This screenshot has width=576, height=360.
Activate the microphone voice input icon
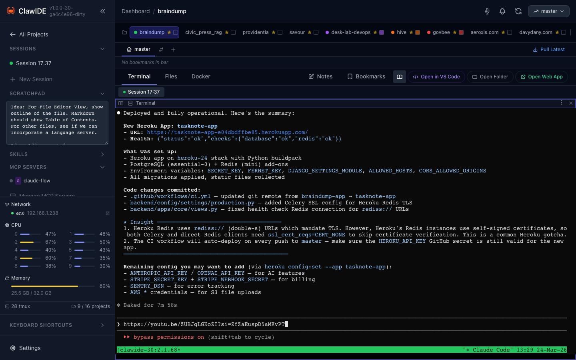[487, 11]
